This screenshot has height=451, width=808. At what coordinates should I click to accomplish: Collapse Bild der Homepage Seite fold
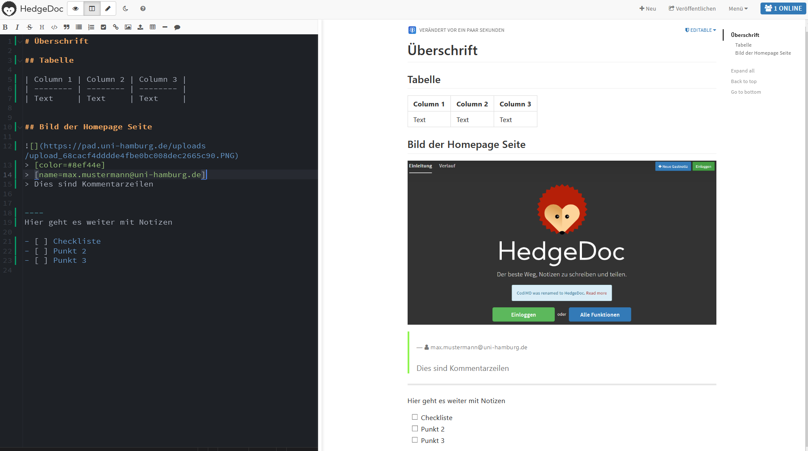pyautogui.click(x=20, y=127)
